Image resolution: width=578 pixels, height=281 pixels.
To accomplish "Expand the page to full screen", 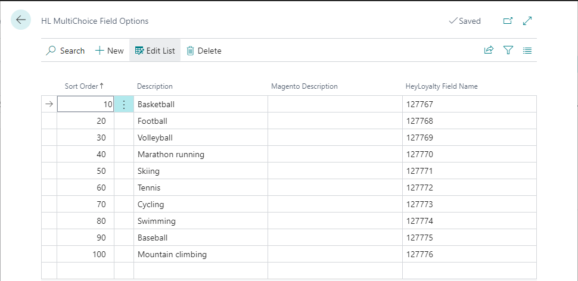I will coord(527,21).
